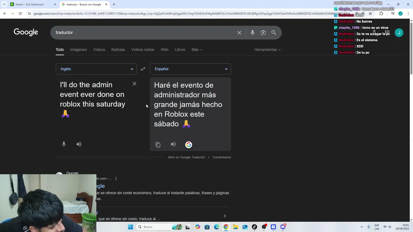Open ESP LAA keyboard language indicator
The image size is (413, 232).
point(377,227)
